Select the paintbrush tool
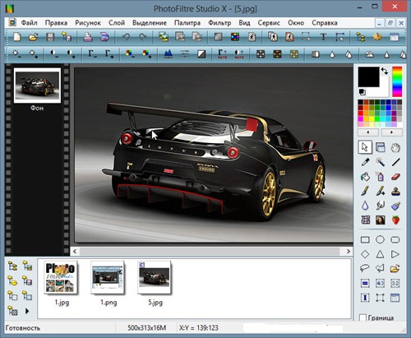411x338 pixels. point(365,191)
